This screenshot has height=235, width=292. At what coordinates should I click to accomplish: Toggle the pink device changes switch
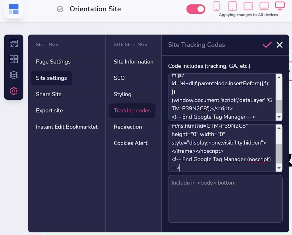196,9
